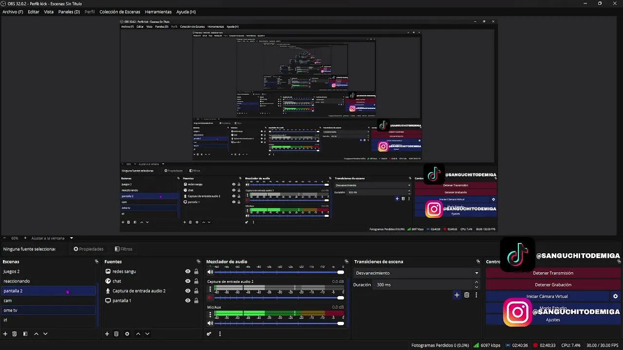Adjust the topmost mixer volume slider
This screenshot has width=623, height=350.
[x=279, y=272]
